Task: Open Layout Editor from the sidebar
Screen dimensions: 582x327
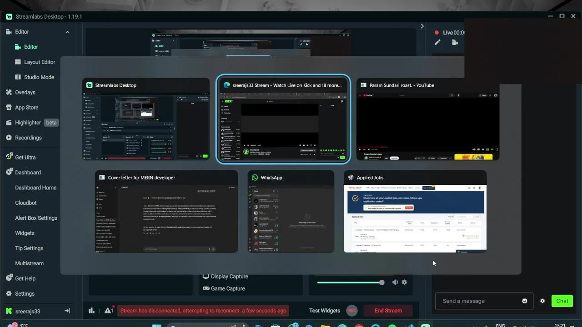Action: (x=35, y=62)
